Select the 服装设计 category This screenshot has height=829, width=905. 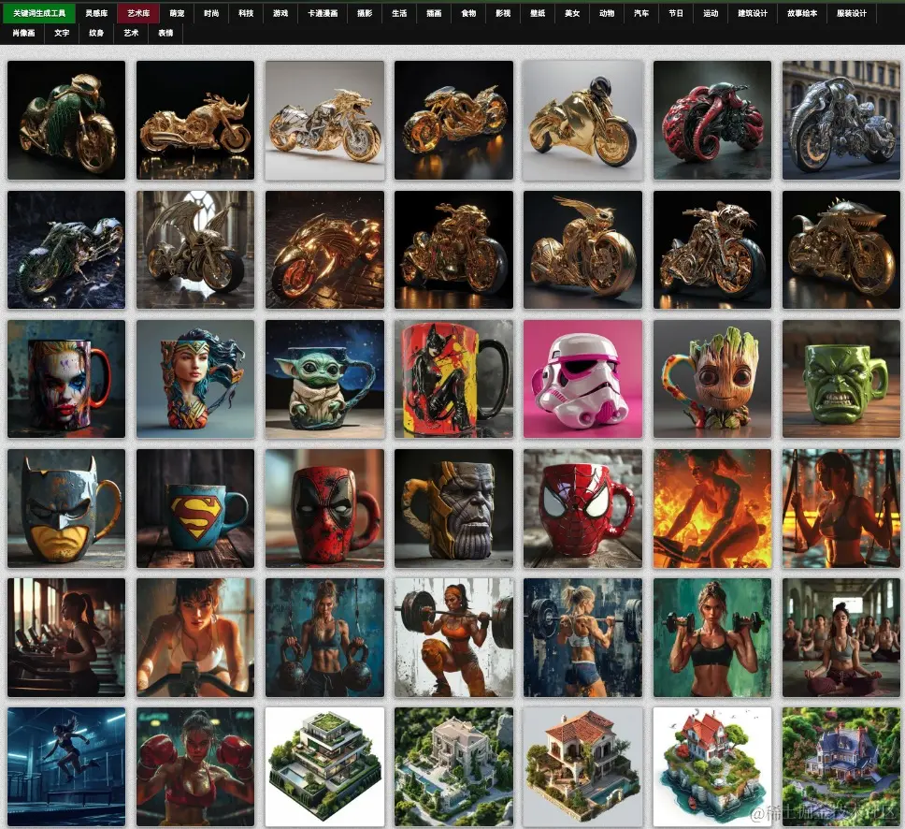pyautogui.click(x=852, y=13)
